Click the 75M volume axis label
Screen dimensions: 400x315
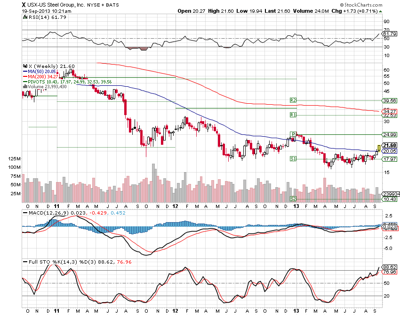point(16,176)
